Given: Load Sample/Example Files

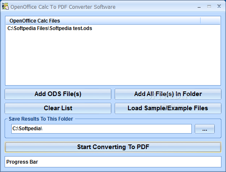Looking at the screenshot, I should [x=168, y=108].
